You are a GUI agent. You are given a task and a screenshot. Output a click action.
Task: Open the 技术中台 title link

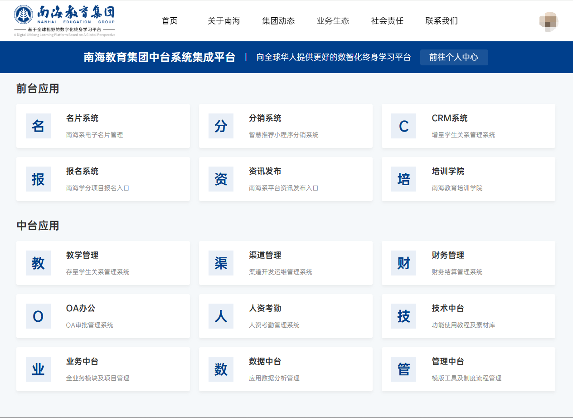[448, 308]
